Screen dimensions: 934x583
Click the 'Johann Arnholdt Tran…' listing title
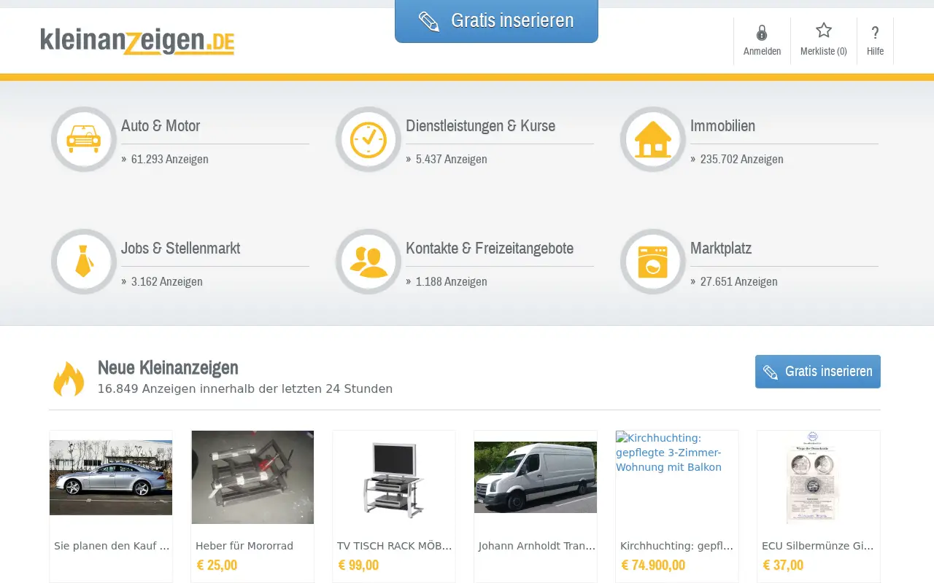pyautogui.click(x=537, y=546)
